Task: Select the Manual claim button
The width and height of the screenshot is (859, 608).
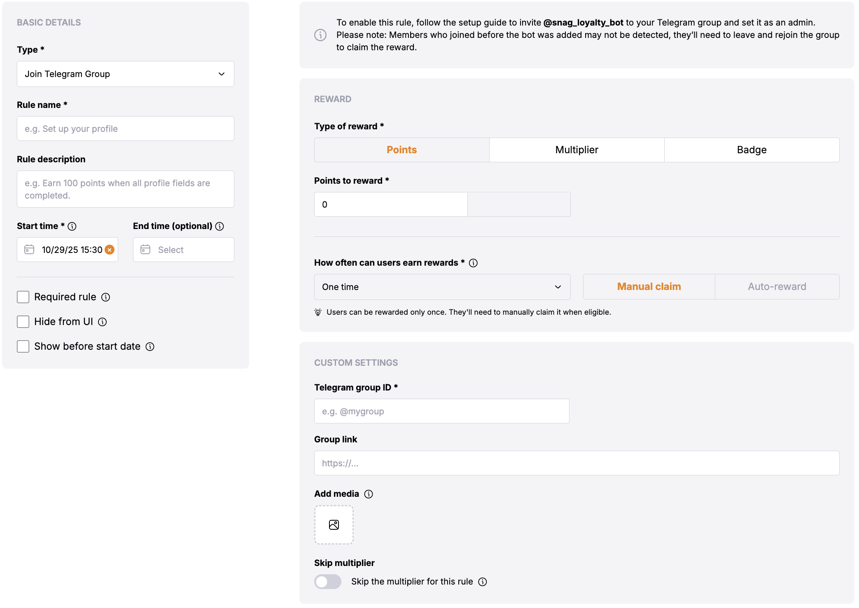Action: tap(649, 287)
